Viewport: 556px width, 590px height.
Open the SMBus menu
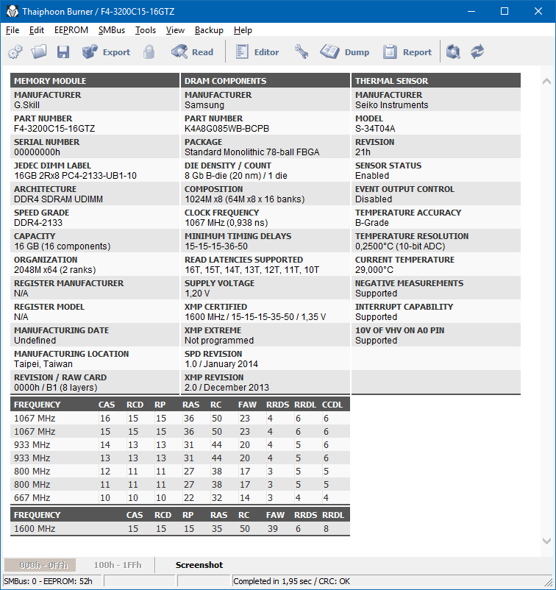(x=112, y=30)
